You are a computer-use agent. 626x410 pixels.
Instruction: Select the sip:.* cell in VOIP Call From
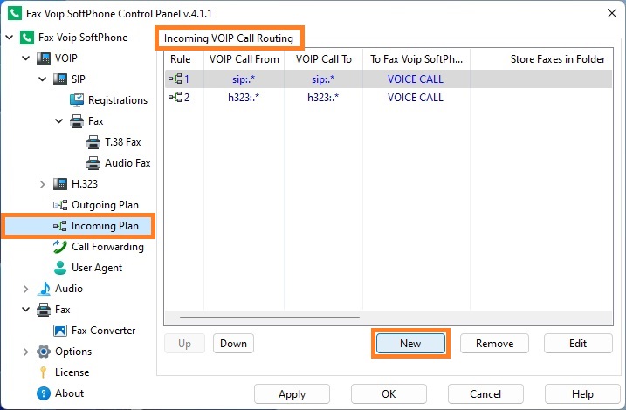click(x=244, y=79)
